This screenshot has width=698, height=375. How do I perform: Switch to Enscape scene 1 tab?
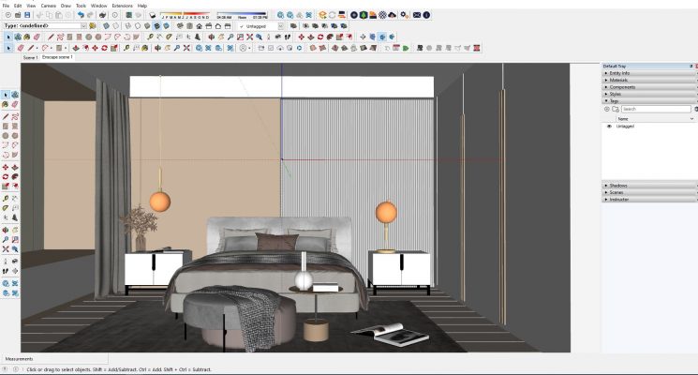click(57, 57)
